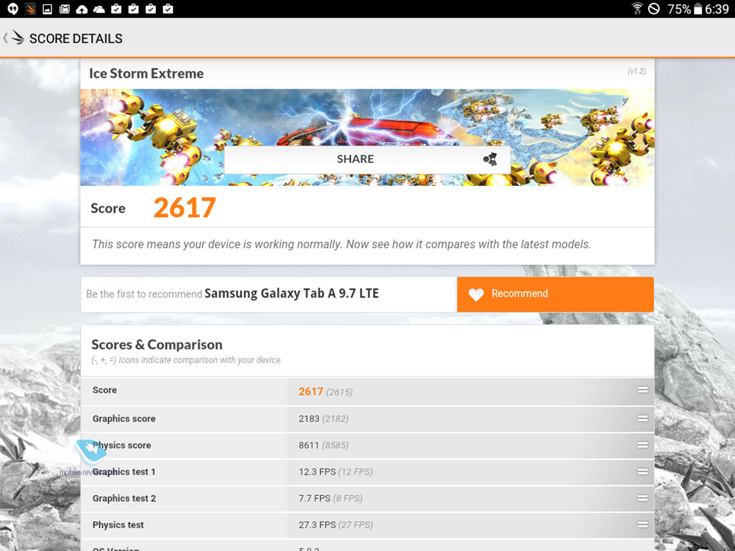
Task: Tap the Score row label in the table
Action: click(x=105, y=390)
